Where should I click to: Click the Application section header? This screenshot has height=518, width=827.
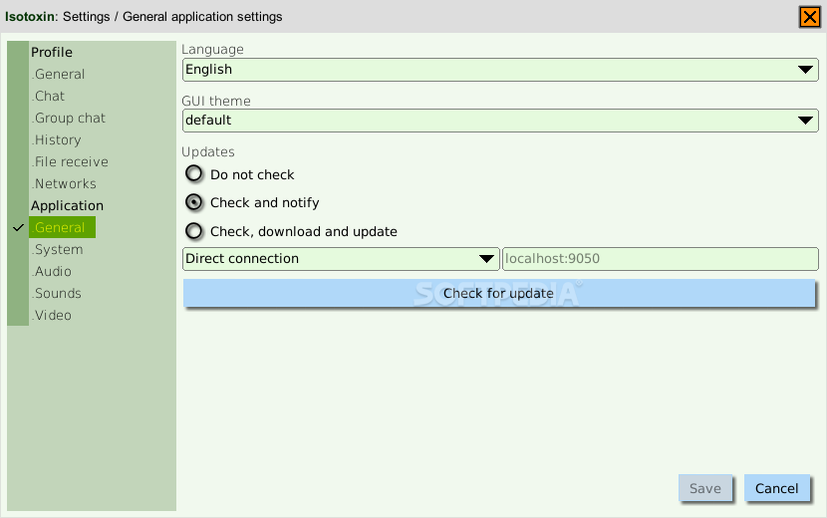67,206
